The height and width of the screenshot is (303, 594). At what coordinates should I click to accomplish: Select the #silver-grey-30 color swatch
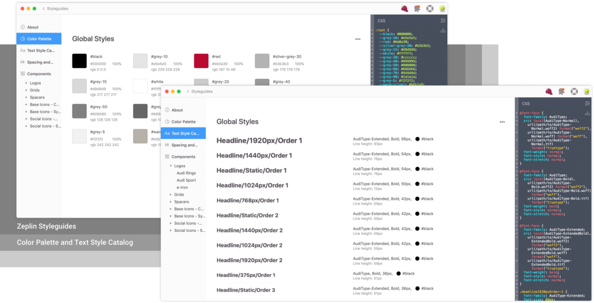[x=262, y=61]
